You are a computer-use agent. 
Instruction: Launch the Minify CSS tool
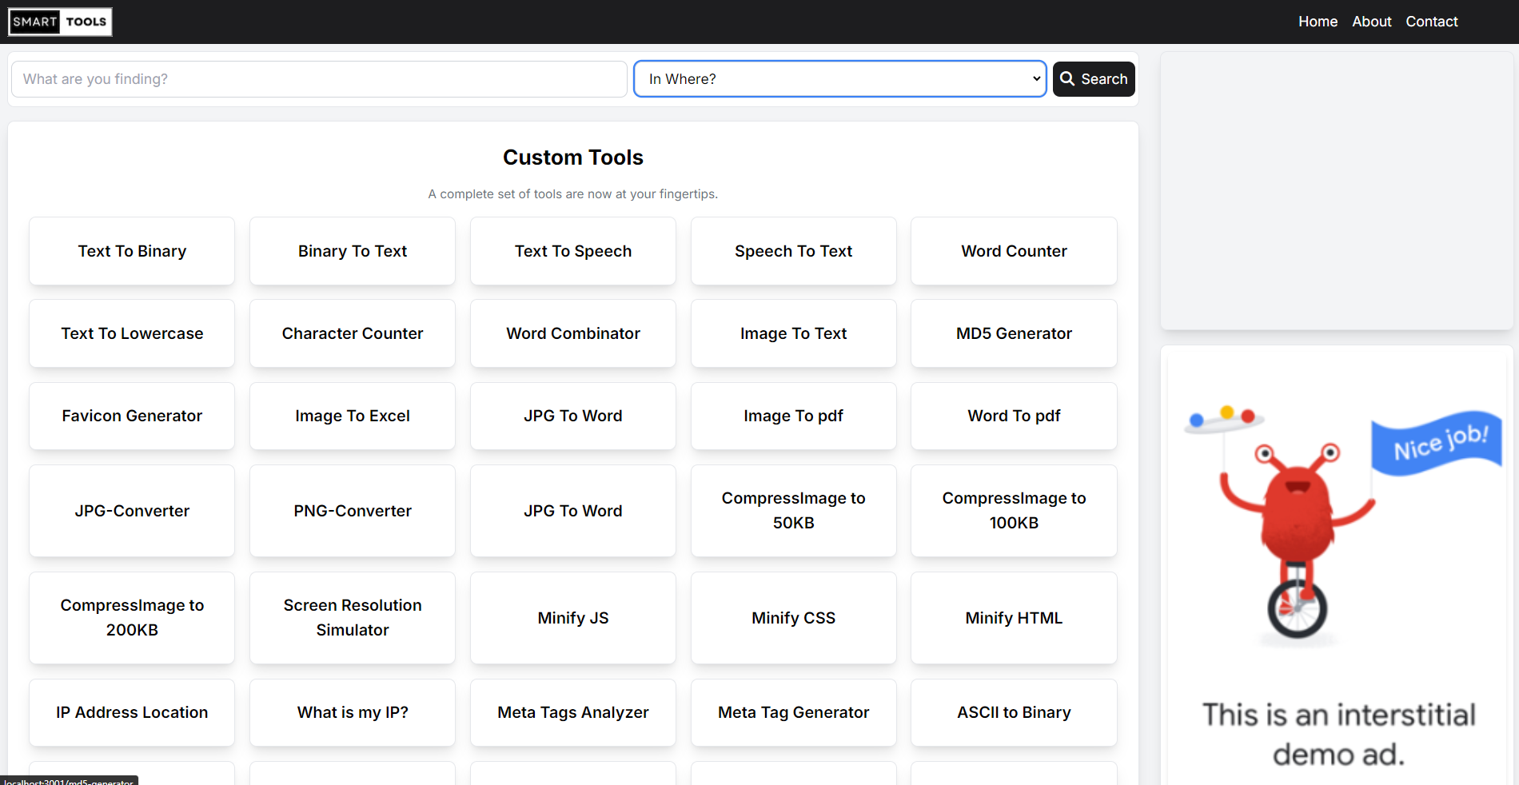point(793,618)
